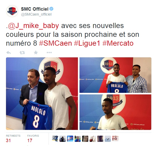The image size is (160, 146).
Task: Open the @SMCaen_officiel handle
Action: point(36,14)
